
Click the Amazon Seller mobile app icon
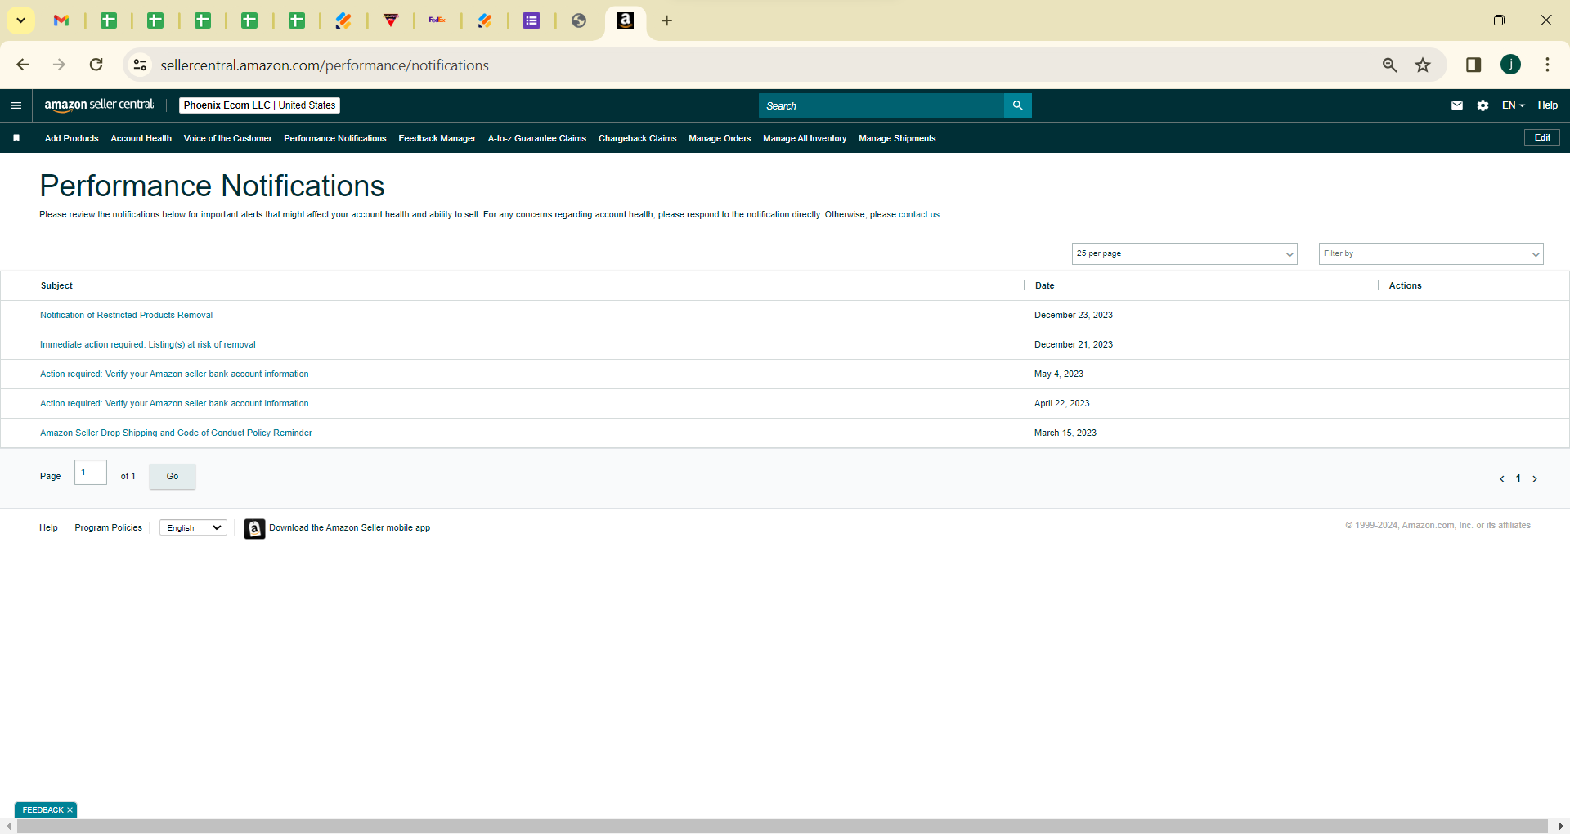tap(254, 529)
